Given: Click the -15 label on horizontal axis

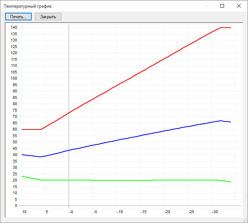Looking at the screenshot, I should [144, 212].
